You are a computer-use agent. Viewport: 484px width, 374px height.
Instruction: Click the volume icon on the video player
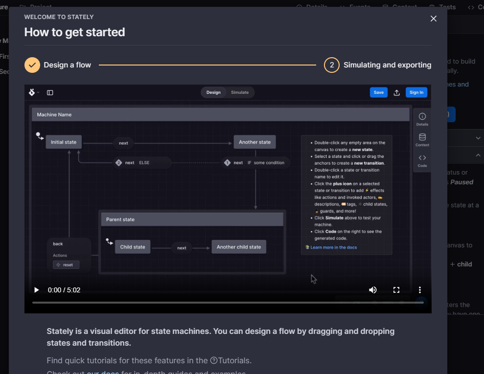click(x=373, y=289)
